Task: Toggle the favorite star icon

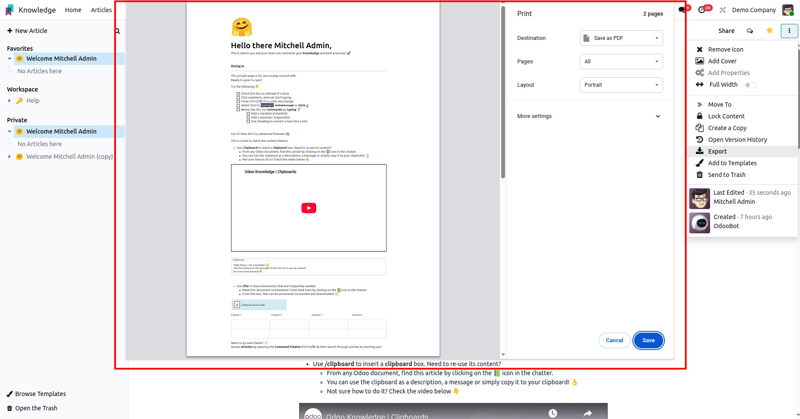Action: 770,30
